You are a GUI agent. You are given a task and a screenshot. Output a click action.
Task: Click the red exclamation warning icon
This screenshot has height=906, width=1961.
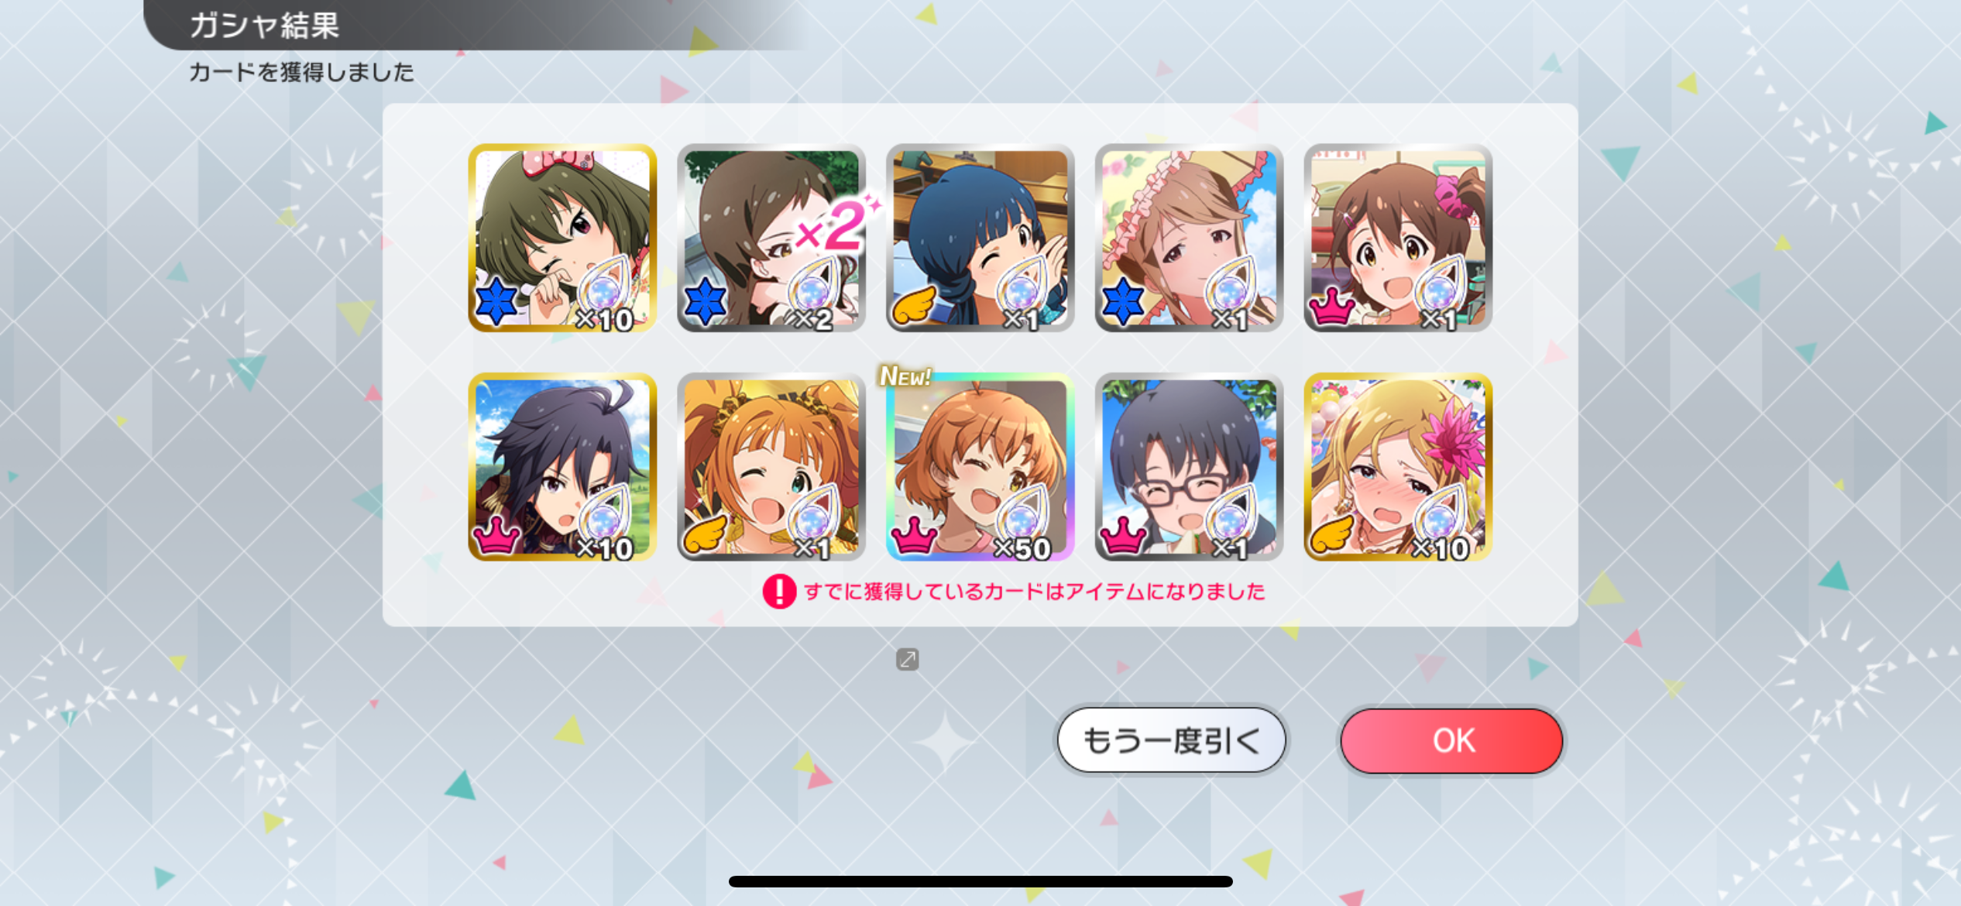pos(779,592)
